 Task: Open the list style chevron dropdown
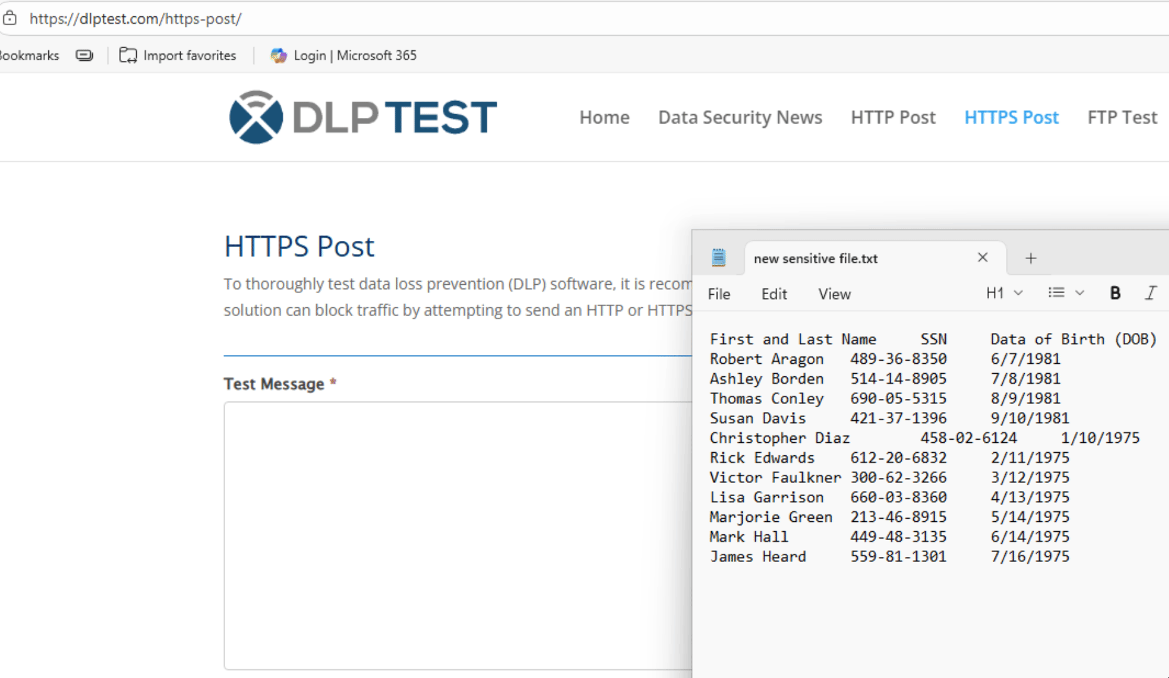point(1079,292)
